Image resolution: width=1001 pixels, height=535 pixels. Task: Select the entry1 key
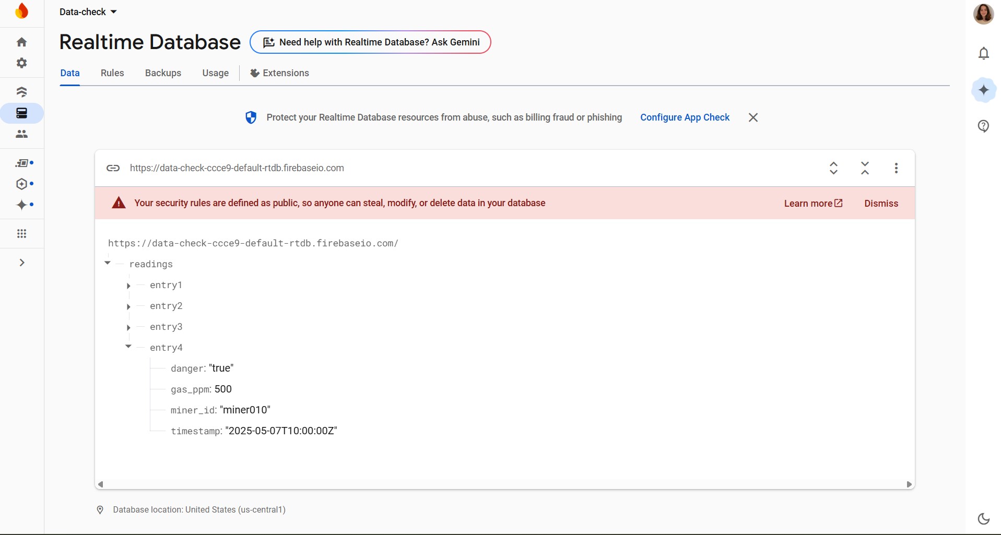pyautogui.click(x=166, y=285)
